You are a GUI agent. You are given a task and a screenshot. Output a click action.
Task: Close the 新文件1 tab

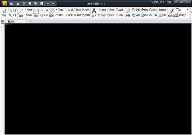click(27, 21)
